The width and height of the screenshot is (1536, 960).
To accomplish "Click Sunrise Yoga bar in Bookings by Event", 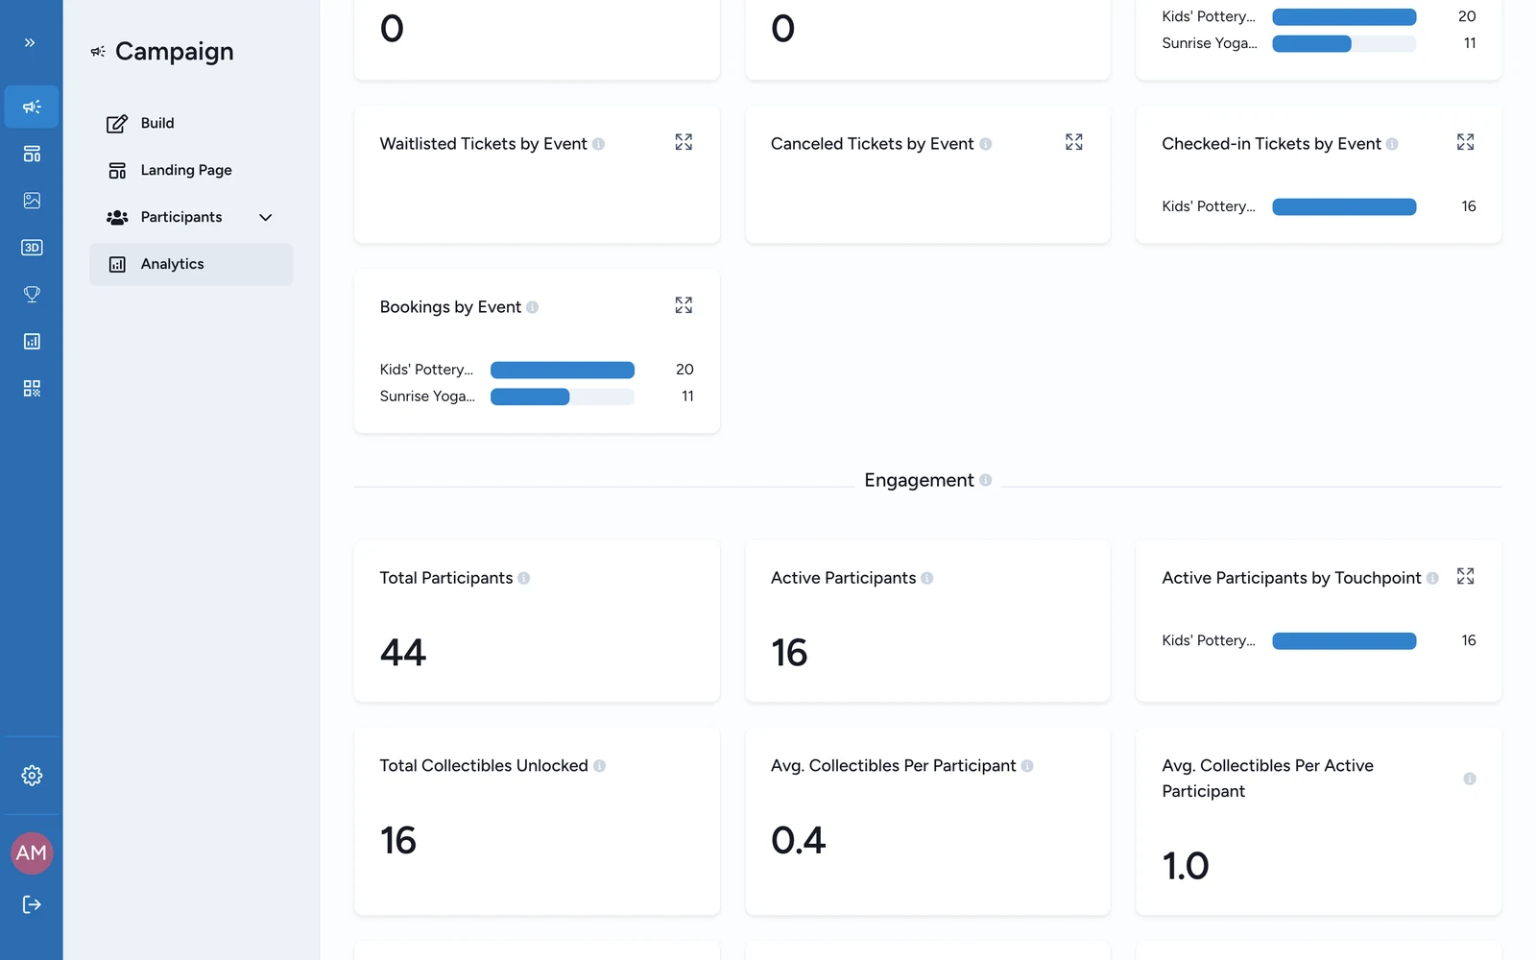I will (563, 396).
